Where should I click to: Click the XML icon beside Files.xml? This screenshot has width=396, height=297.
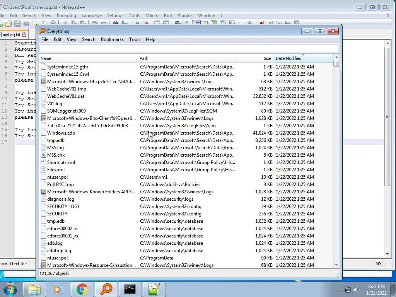tap(43, 170)
